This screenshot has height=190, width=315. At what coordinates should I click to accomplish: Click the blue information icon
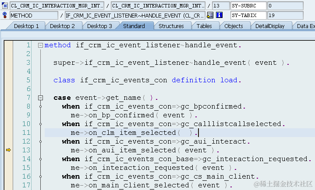[219, 15]
